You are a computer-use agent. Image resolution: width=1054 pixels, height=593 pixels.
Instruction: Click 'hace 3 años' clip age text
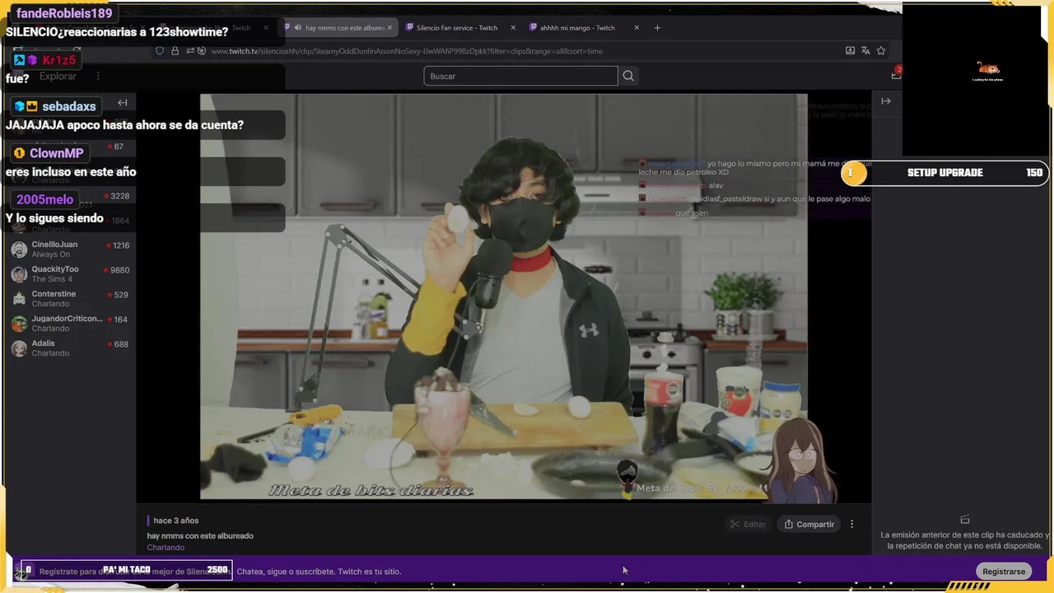pyautogui.click(x=176, y=521)
